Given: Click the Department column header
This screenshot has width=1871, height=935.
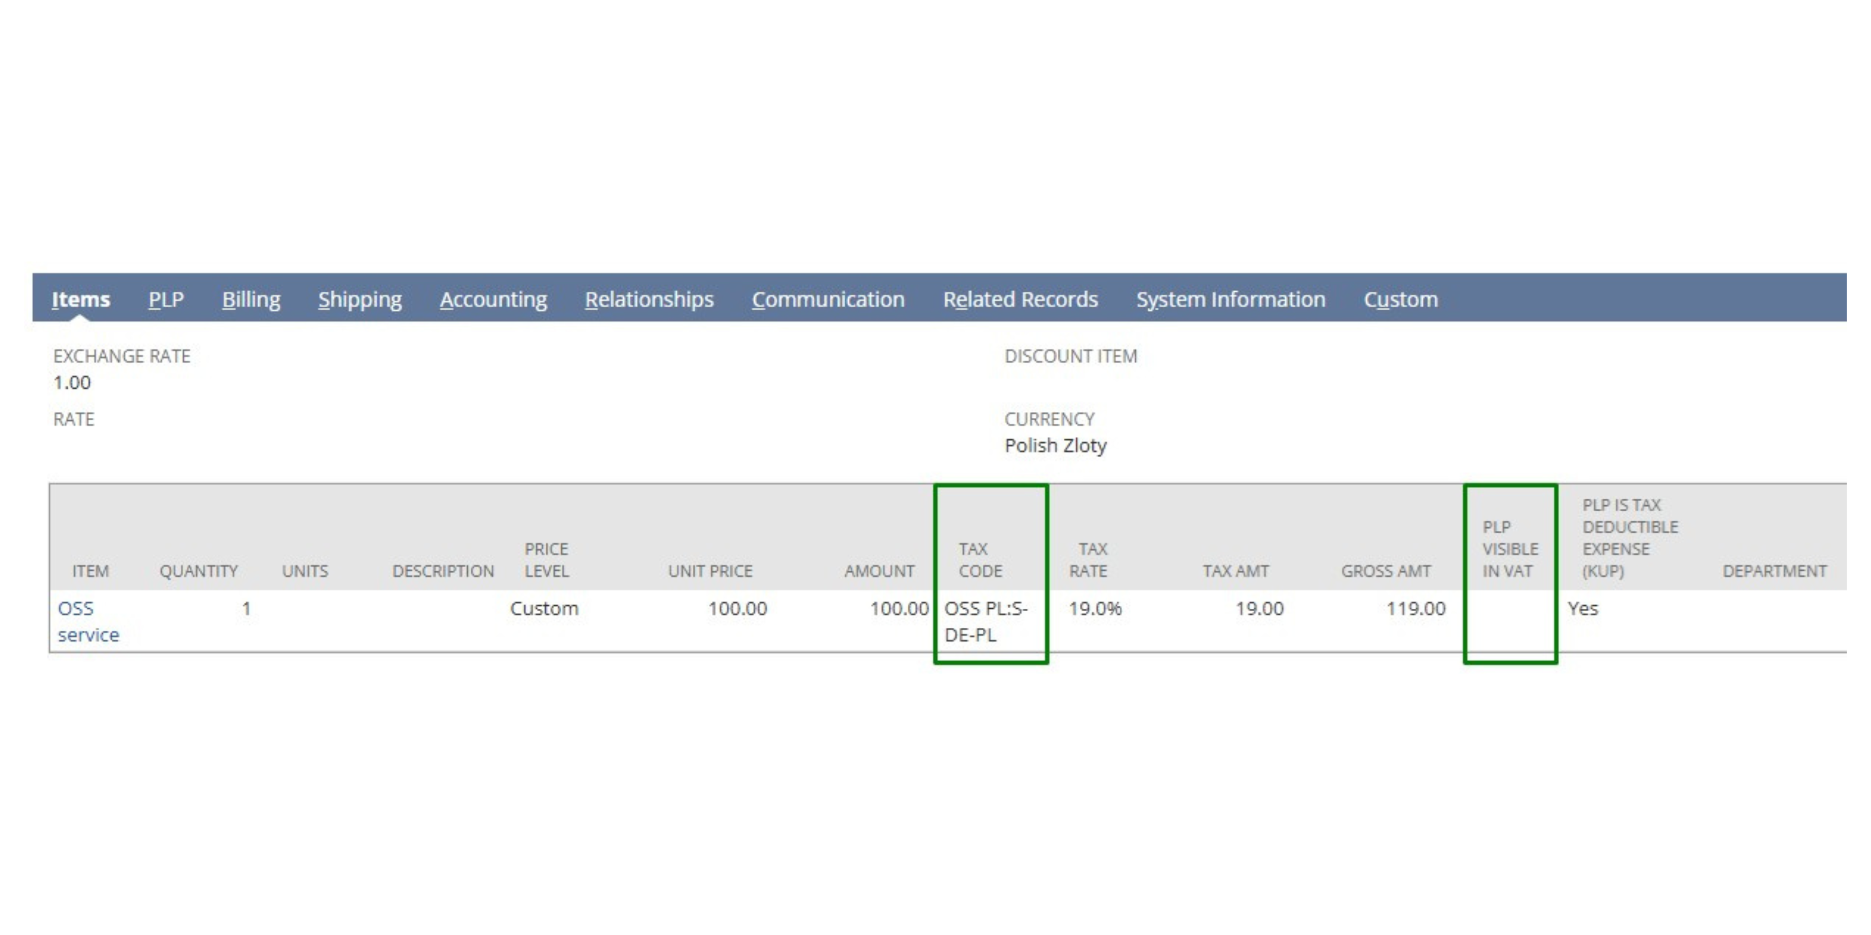Looking at the screenshot, I should (1774, 571).
